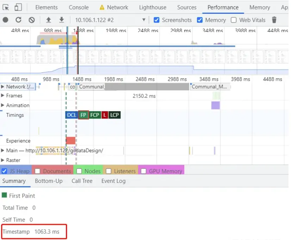The height and width of the screenshot is (240, 291).
Task: Click the trash can collect garbage icon
Action: (274, 20)
